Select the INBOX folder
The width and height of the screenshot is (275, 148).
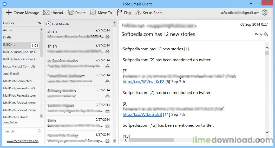point(21,45)
